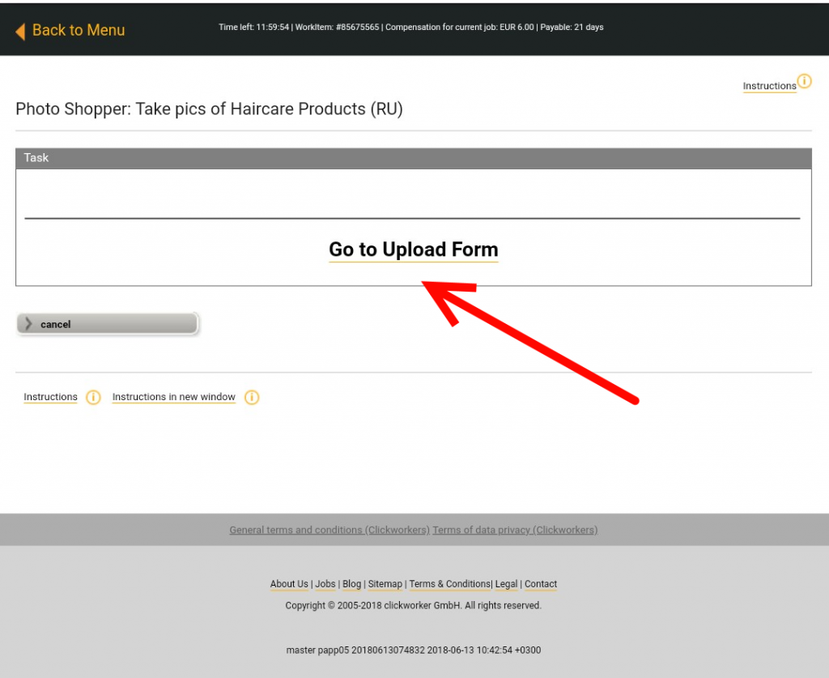
Task: Go to About Us in footer
Action: pos(289,584)
